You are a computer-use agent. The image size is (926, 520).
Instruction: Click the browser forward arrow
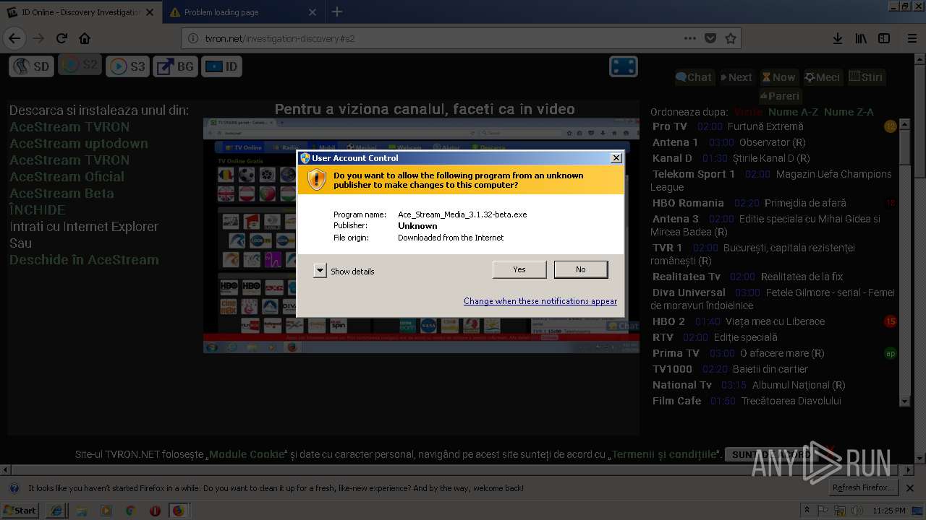point(38,38)
